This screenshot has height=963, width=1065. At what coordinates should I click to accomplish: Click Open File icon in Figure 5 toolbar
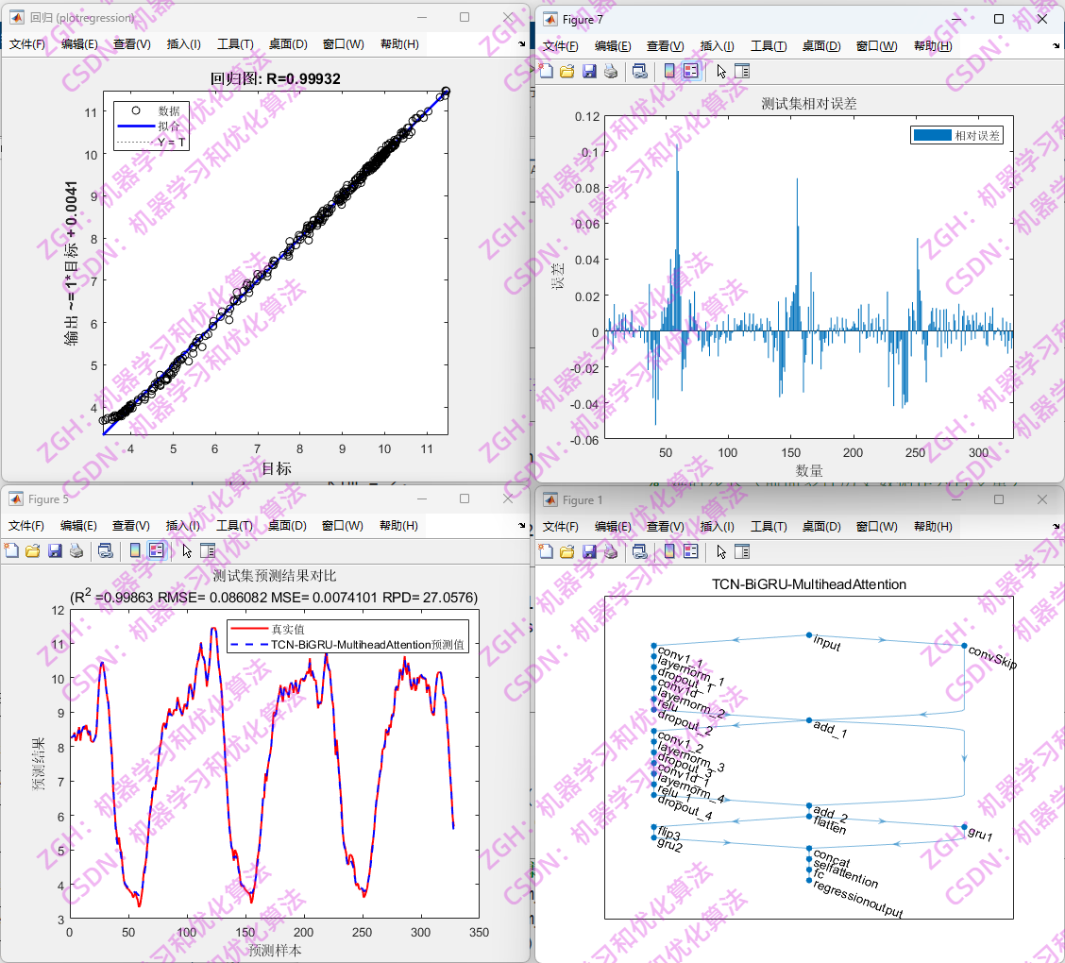coord(33,550)
